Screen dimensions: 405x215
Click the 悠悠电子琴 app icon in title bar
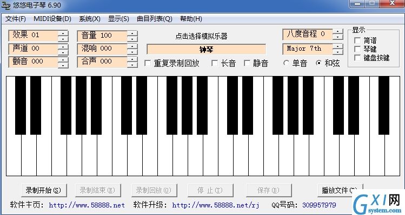point(6,5)
